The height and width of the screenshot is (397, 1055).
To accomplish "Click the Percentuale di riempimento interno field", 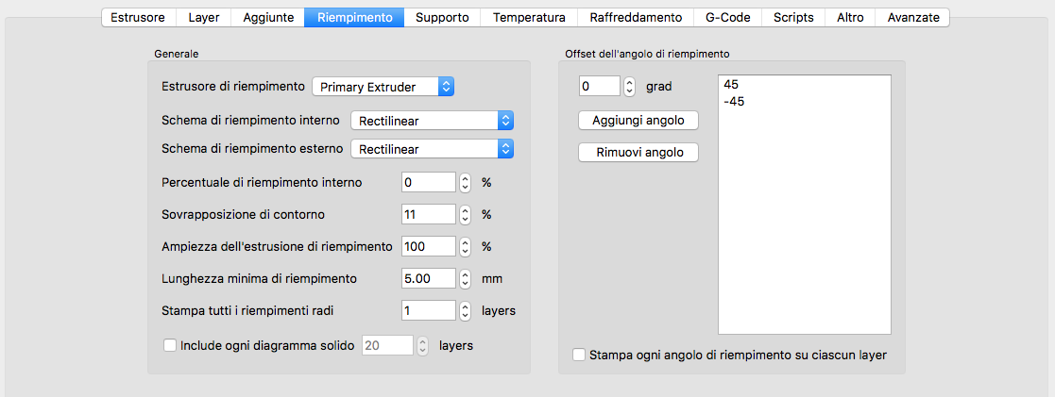I will 429,182.
